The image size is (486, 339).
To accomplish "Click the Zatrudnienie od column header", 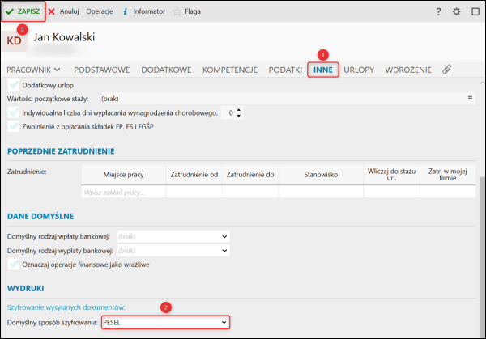I will [x=194, y=175].
